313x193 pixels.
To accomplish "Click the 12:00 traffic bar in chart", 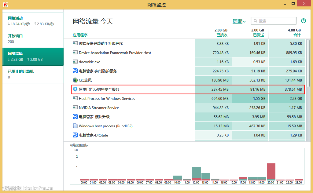I will (197, 174).
